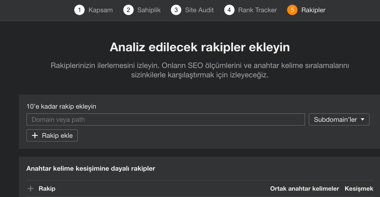The width and height of the screenshot is (380, 197).
Task: Expand the Anahtar kelime kesişimine dayalı rakipler section
Action: coord(91,168)
